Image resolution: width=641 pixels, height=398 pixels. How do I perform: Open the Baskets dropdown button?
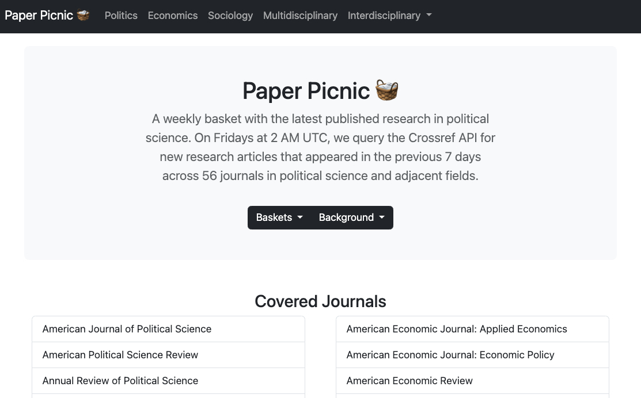pos(279,217)
